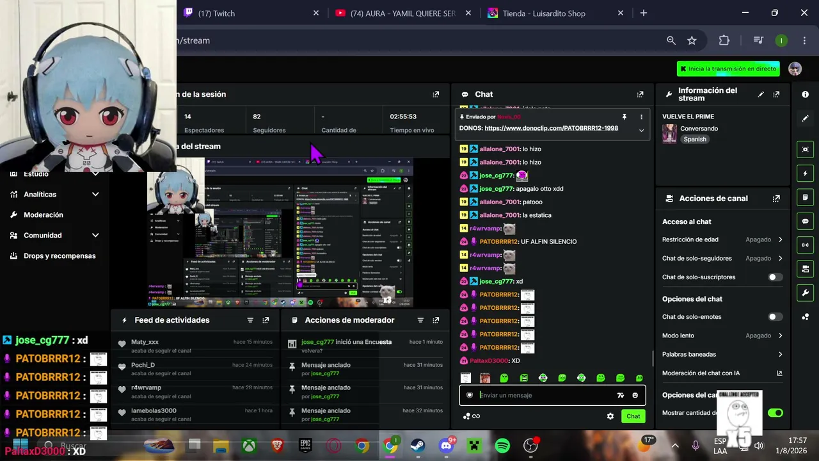Open chat settings gear icon
The height and width of the screenshot is (461, 819).
pyautogui.click(x=610, y=416)
